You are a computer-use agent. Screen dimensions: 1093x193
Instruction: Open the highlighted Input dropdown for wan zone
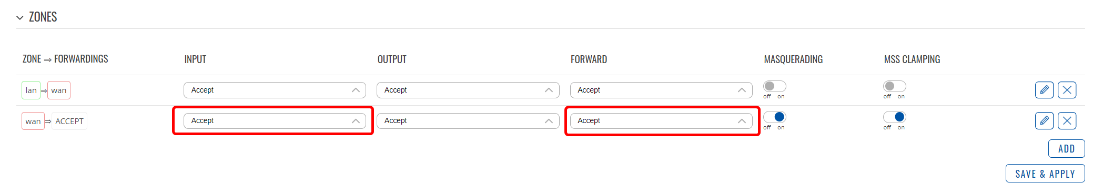275,120
